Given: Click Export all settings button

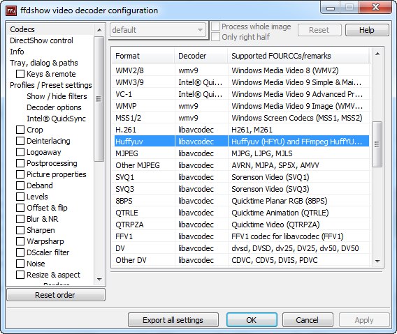Looking at the screenshot, I should click(x=173, y=320).
